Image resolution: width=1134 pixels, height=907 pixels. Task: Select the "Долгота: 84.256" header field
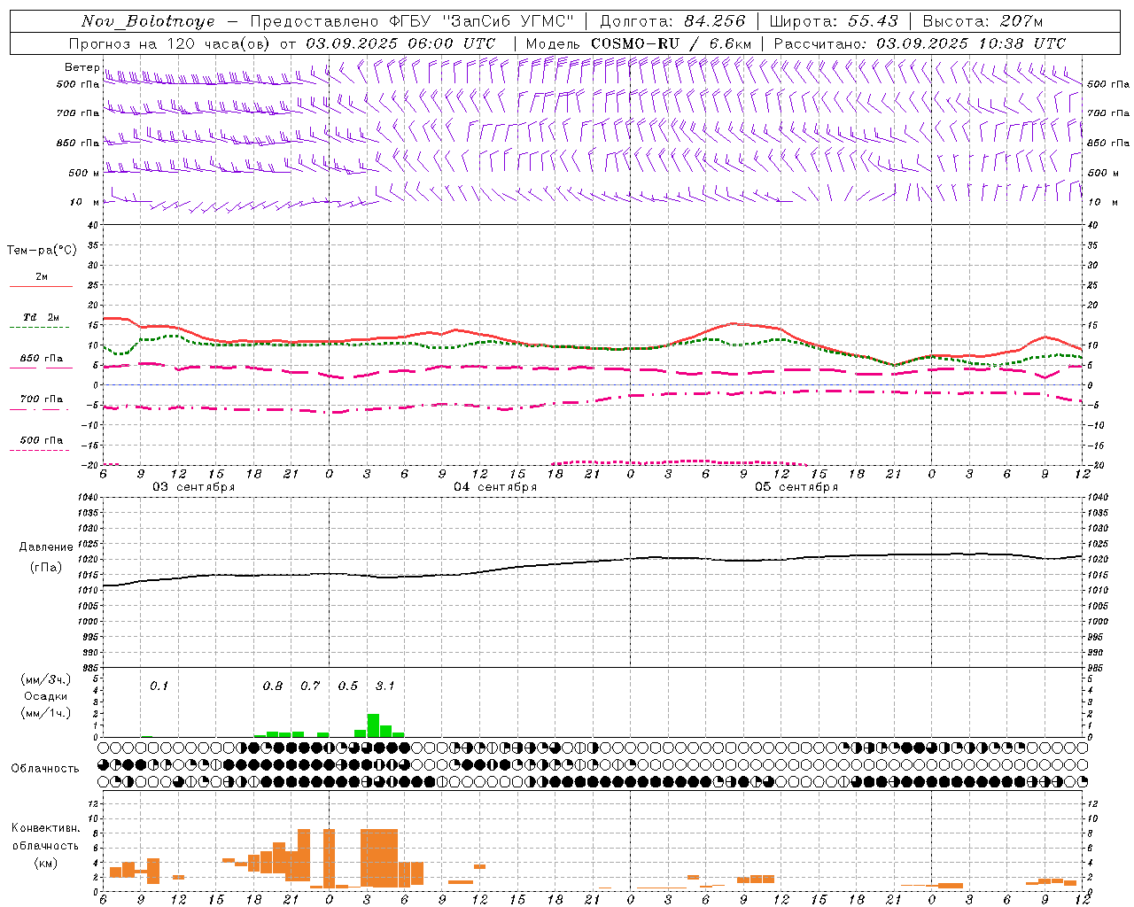point(672,21)
